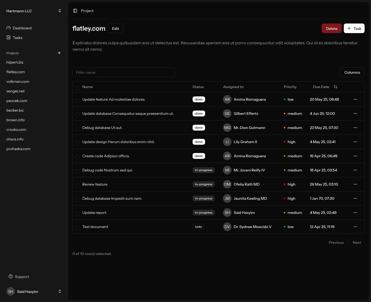371x302 pixels.
Task: Click the plus icon beside Projects
Action: (x=59, y=53)
